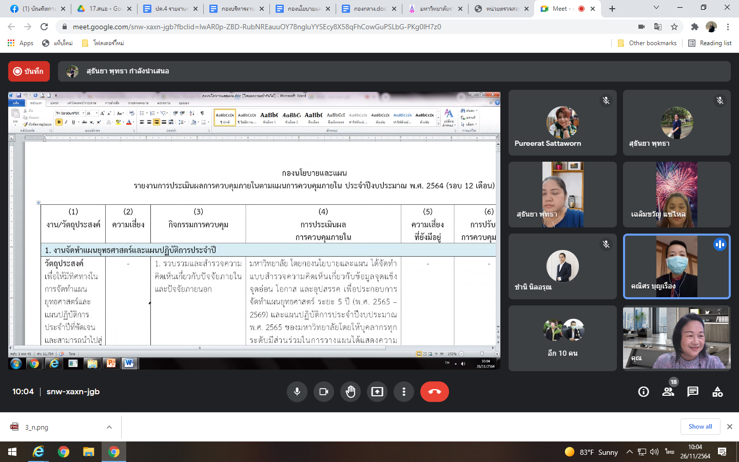This screenshot has height=462, width=739.
Task: Turn off the camera in Meet
Action: pyautogui.click(x=324, y=392)
